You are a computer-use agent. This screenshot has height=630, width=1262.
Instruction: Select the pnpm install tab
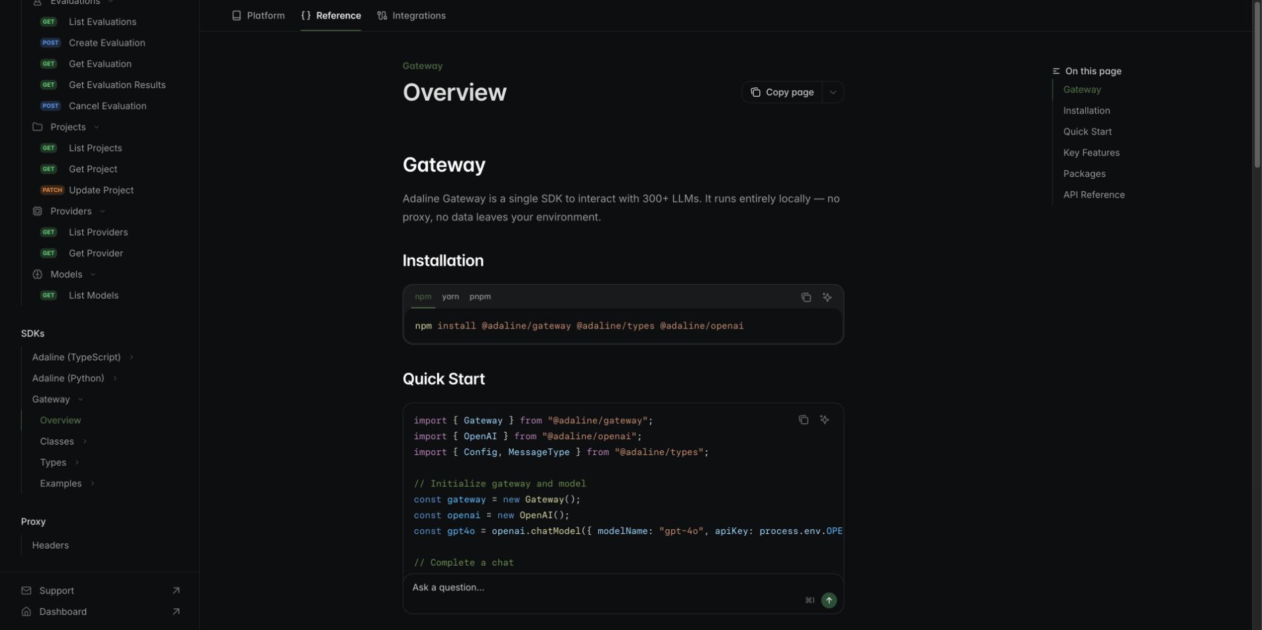point(480,297)
